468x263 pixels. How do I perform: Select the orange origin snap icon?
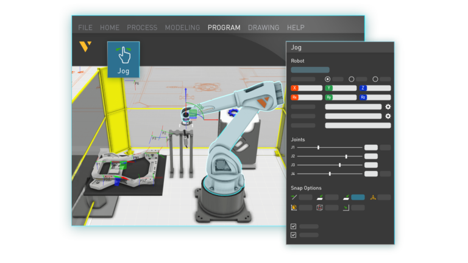pos(373,197)
